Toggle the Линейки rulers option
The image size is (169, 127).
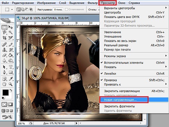coord(134,74)
